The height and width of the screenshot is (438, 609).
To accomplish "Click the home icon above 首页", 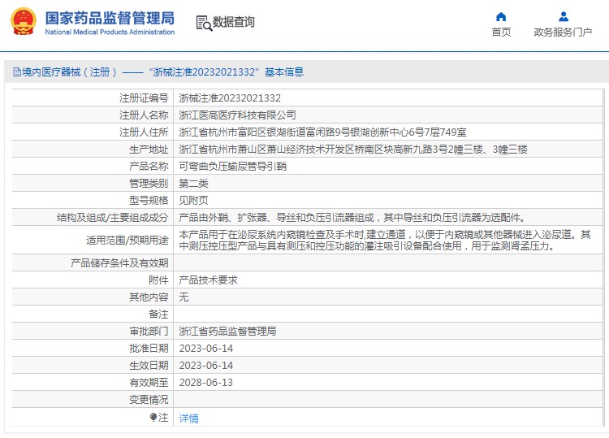I will pos(501,17).
